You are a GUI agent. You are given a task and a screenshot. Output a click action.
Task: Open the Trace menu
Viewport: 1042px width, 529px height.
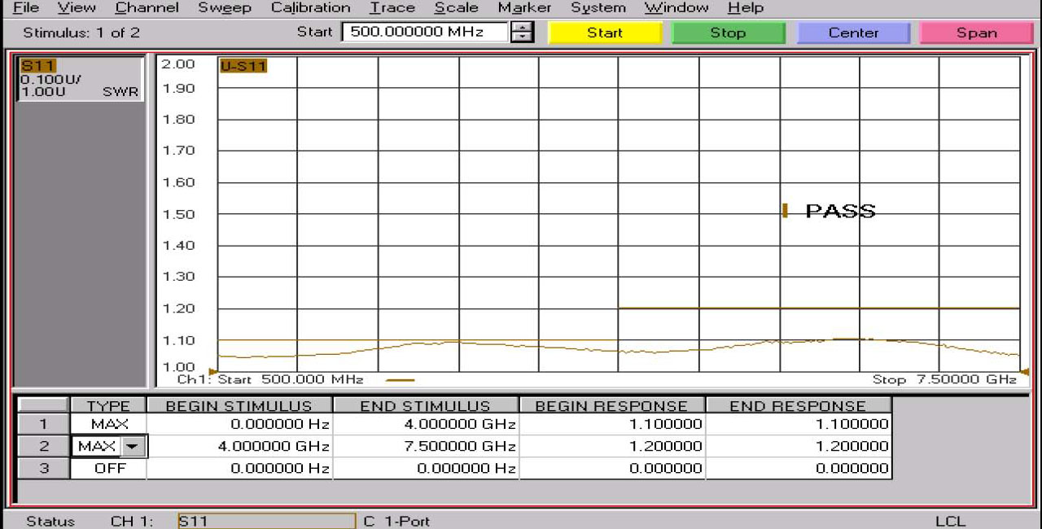click(392, 8)
